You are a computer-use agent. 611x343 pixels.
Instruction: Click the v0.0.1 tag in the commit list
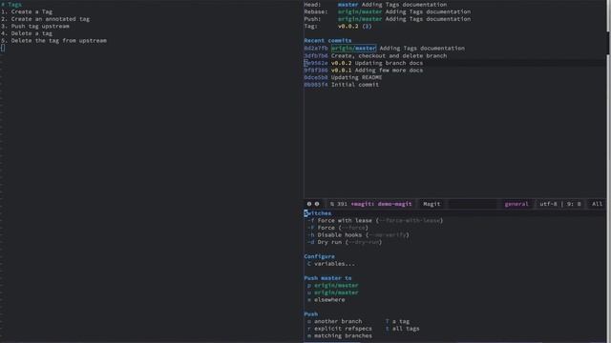342,70
